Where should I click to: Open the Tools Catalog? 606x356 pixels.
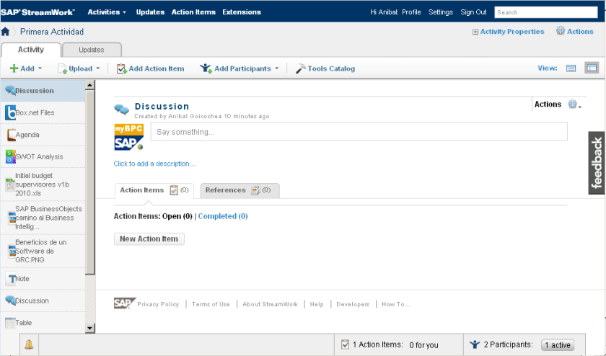[325, 68]
